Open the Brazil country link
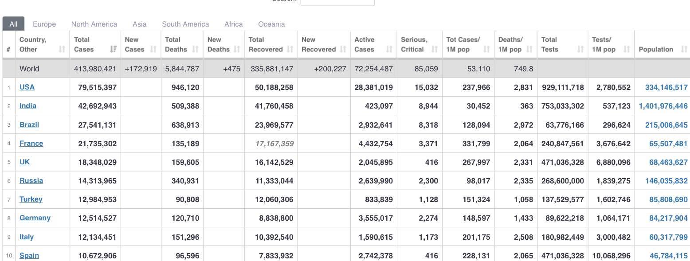Screen dimensions: 690x261 tap(29, 125)
